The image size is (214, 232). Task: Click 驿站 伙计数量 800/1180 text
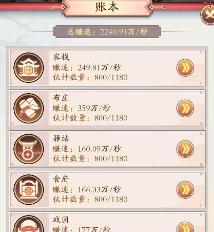(90, 158)
